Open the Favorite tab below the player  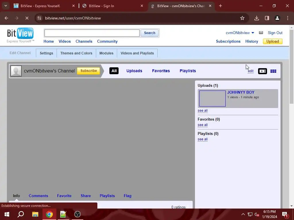[64, 196]
